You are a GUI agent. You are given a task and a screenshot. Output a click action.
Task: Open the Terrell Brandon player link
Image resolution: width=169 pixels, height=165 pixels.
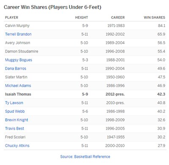coord(18,34)
